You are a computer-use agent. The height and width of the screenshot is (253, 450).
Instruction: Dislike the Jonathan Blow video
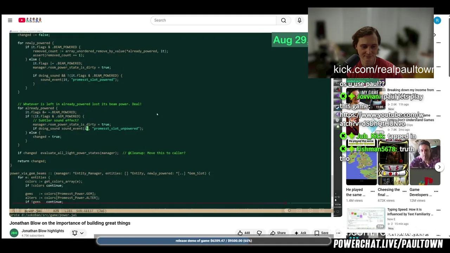coord(259,233)
